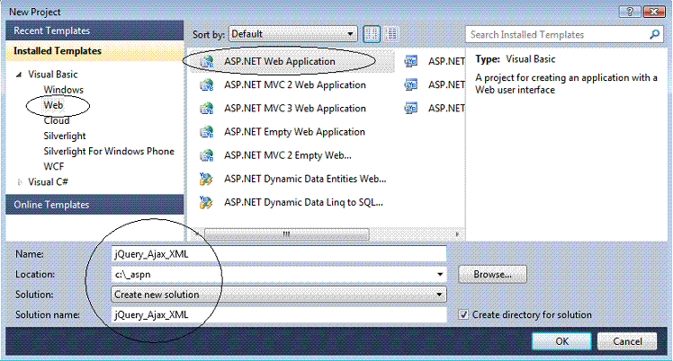Image resolution: width=673 pixels, height=361 pixels.
Task: Open the Location path dropdown
Action: [440, 275]
